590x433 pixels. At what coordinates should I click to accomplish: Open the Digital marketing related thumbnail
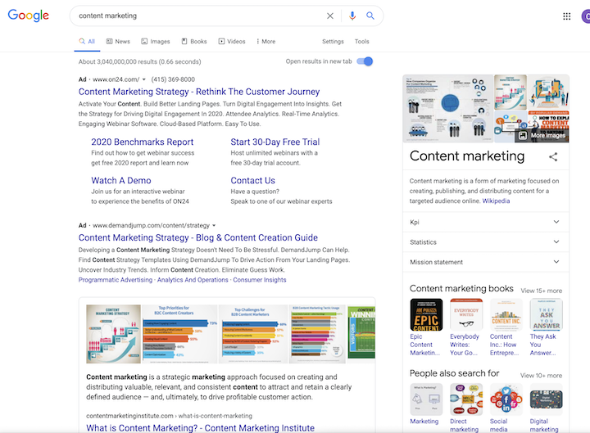point(547,399)
